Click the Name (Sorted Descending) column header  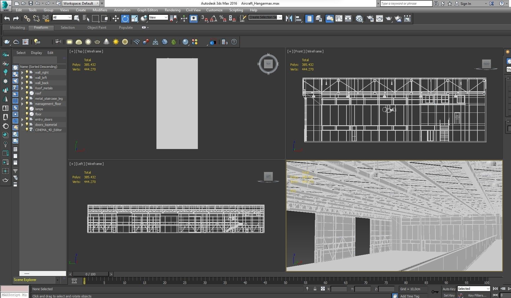pos(43,67)
